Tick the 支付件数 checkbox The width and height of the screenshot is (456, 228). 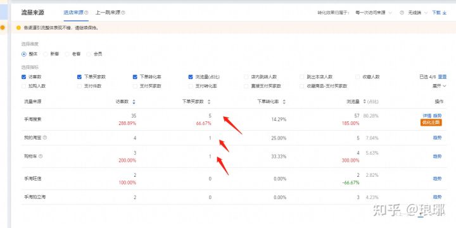tap(79, 86)
